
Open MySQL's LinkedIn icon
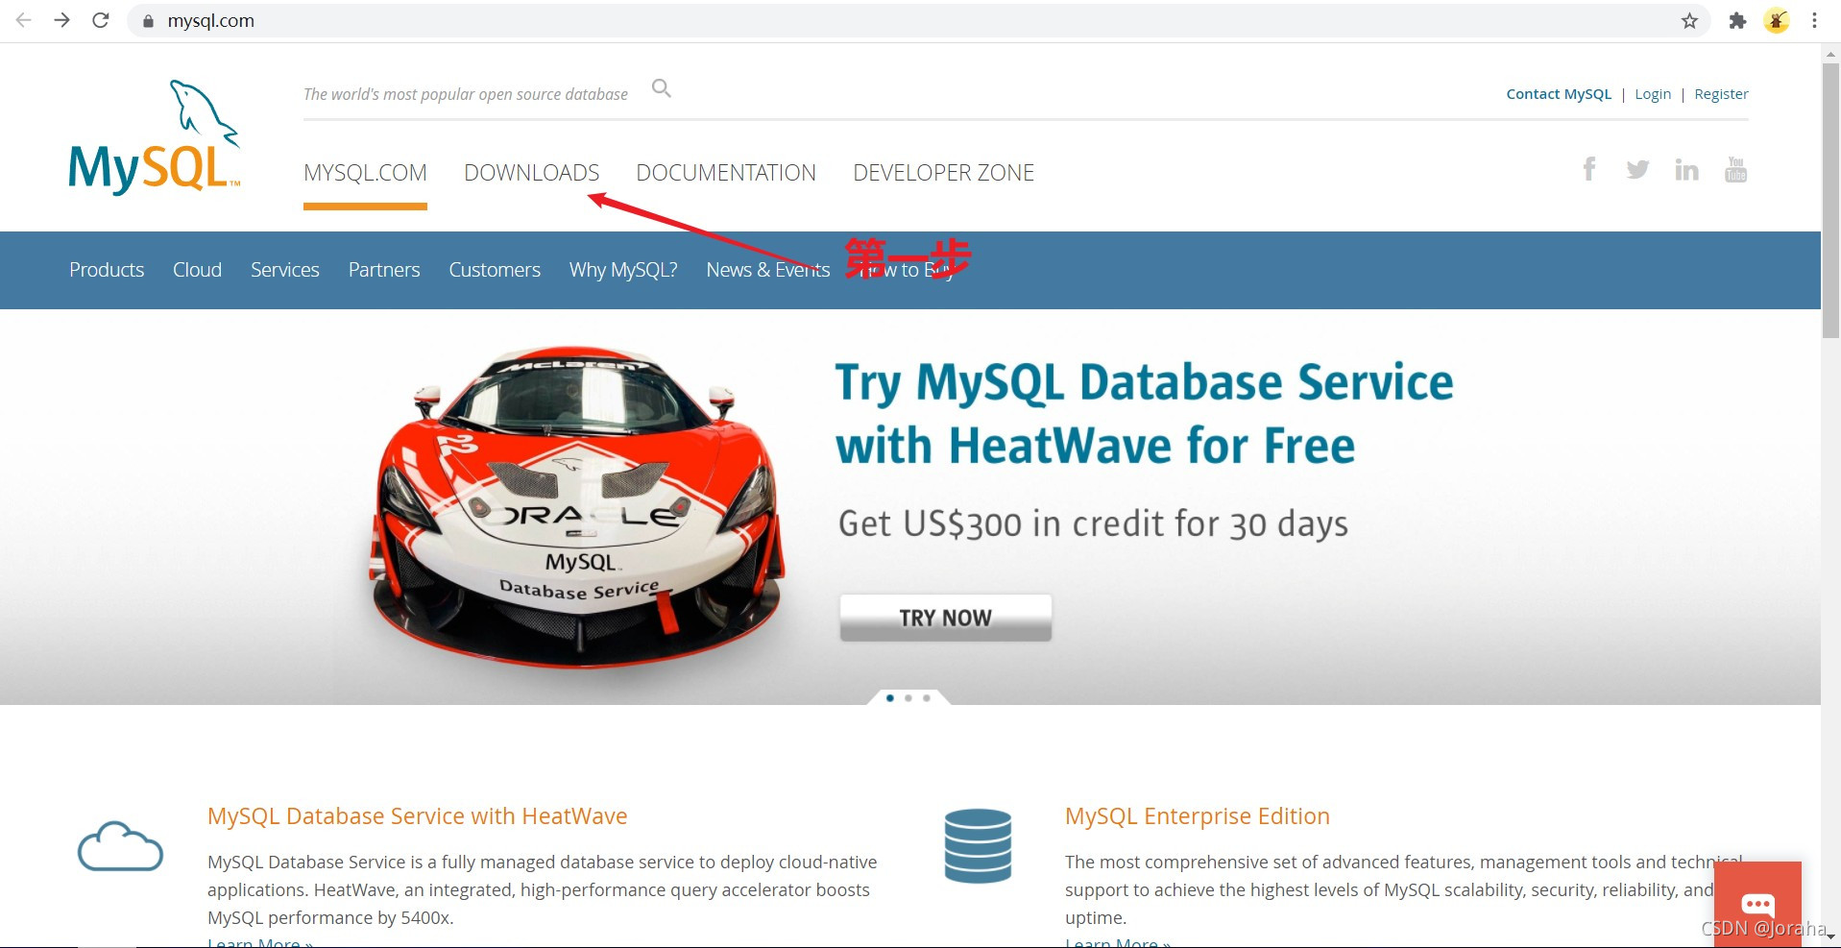[1686, 170]
